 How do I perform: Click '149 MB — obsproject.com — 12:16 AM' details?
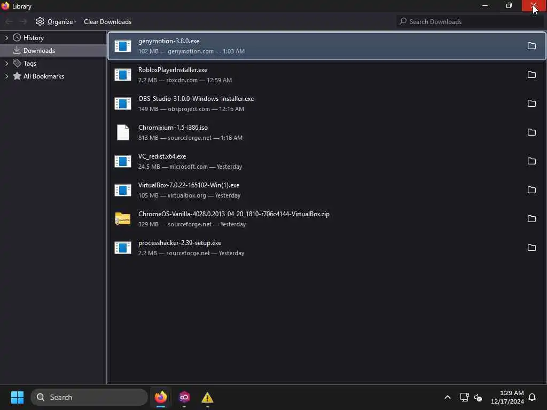191,109
